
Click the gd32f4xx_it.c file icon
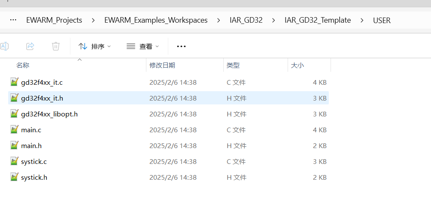tap(14, 82)
